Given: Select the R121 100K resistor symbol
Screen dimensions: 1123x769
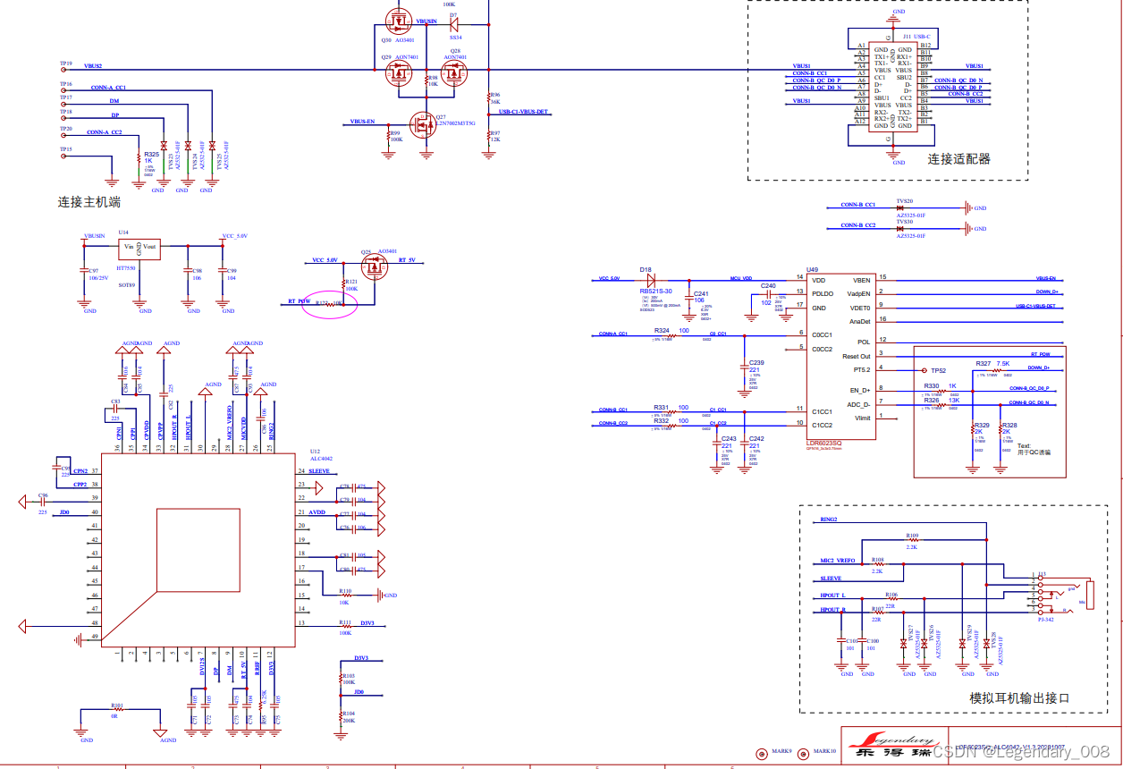Looking at the screenshot, I should (x=344, y=285).
